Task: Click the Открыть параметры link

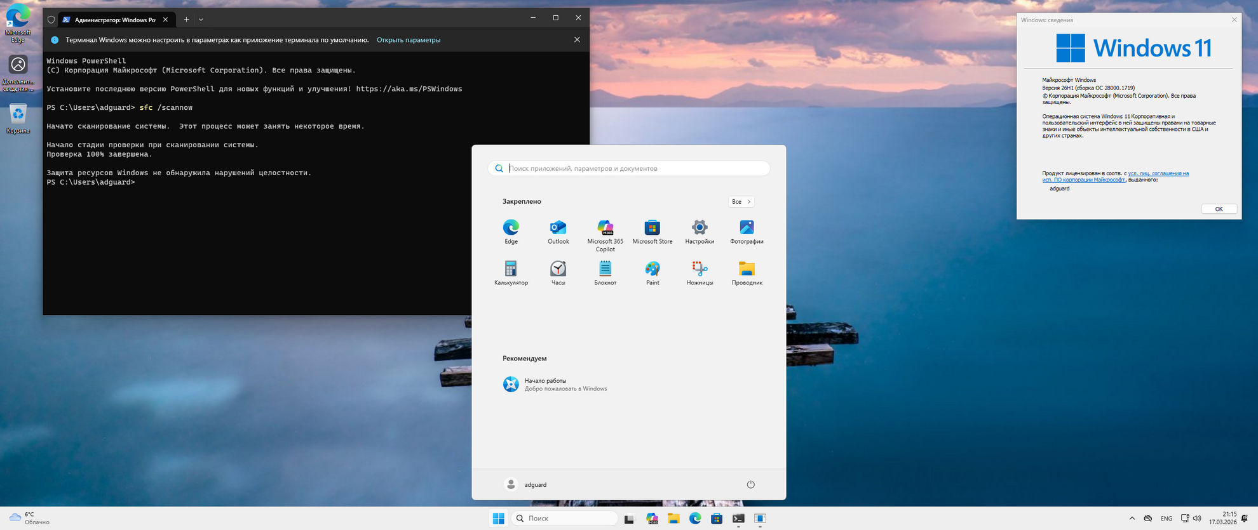Action: [408, 40]
